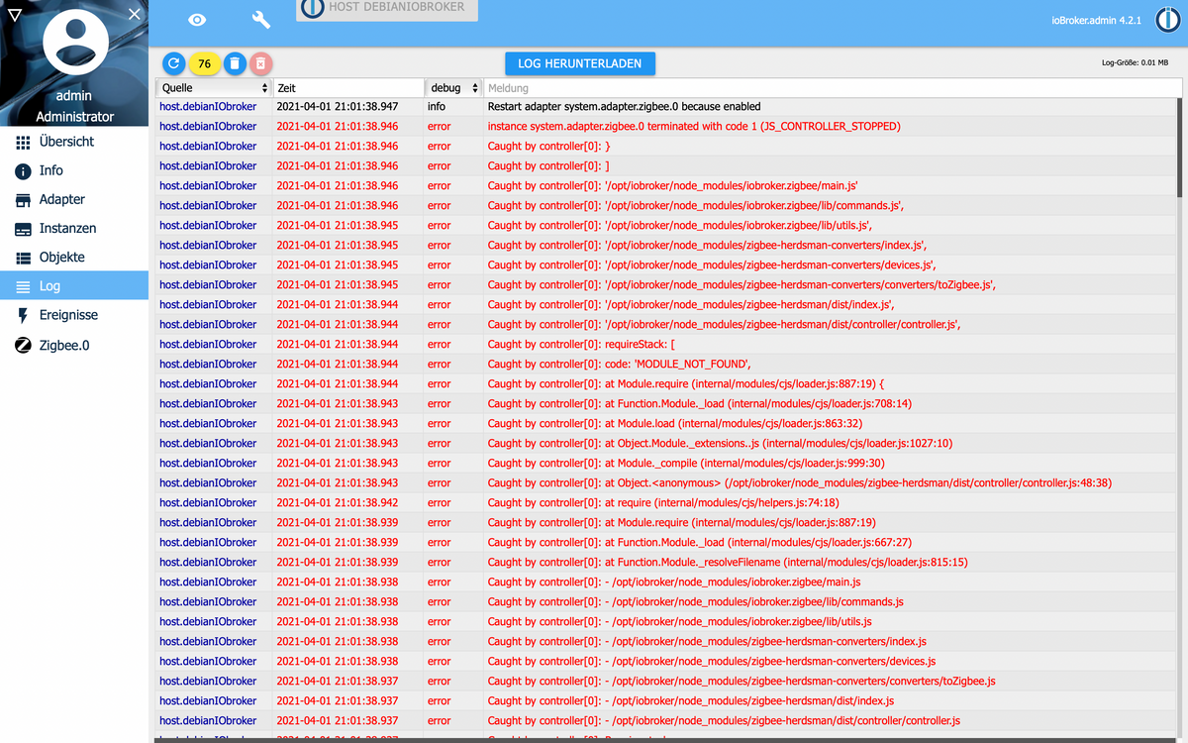Image resolution: width=1188 pixels, height=743 pixels.
Task: Click message '- .../dist/controller/controller.js'
Action: [x=724, y=720]
